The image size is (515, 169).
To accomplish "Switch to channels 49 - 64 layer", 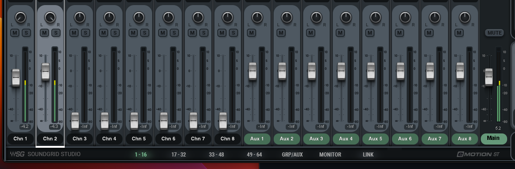I will [x=255, y=155].
